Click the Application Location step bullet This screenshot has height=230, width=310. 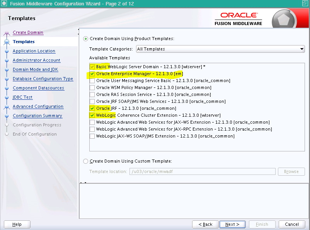coord(7,51)
